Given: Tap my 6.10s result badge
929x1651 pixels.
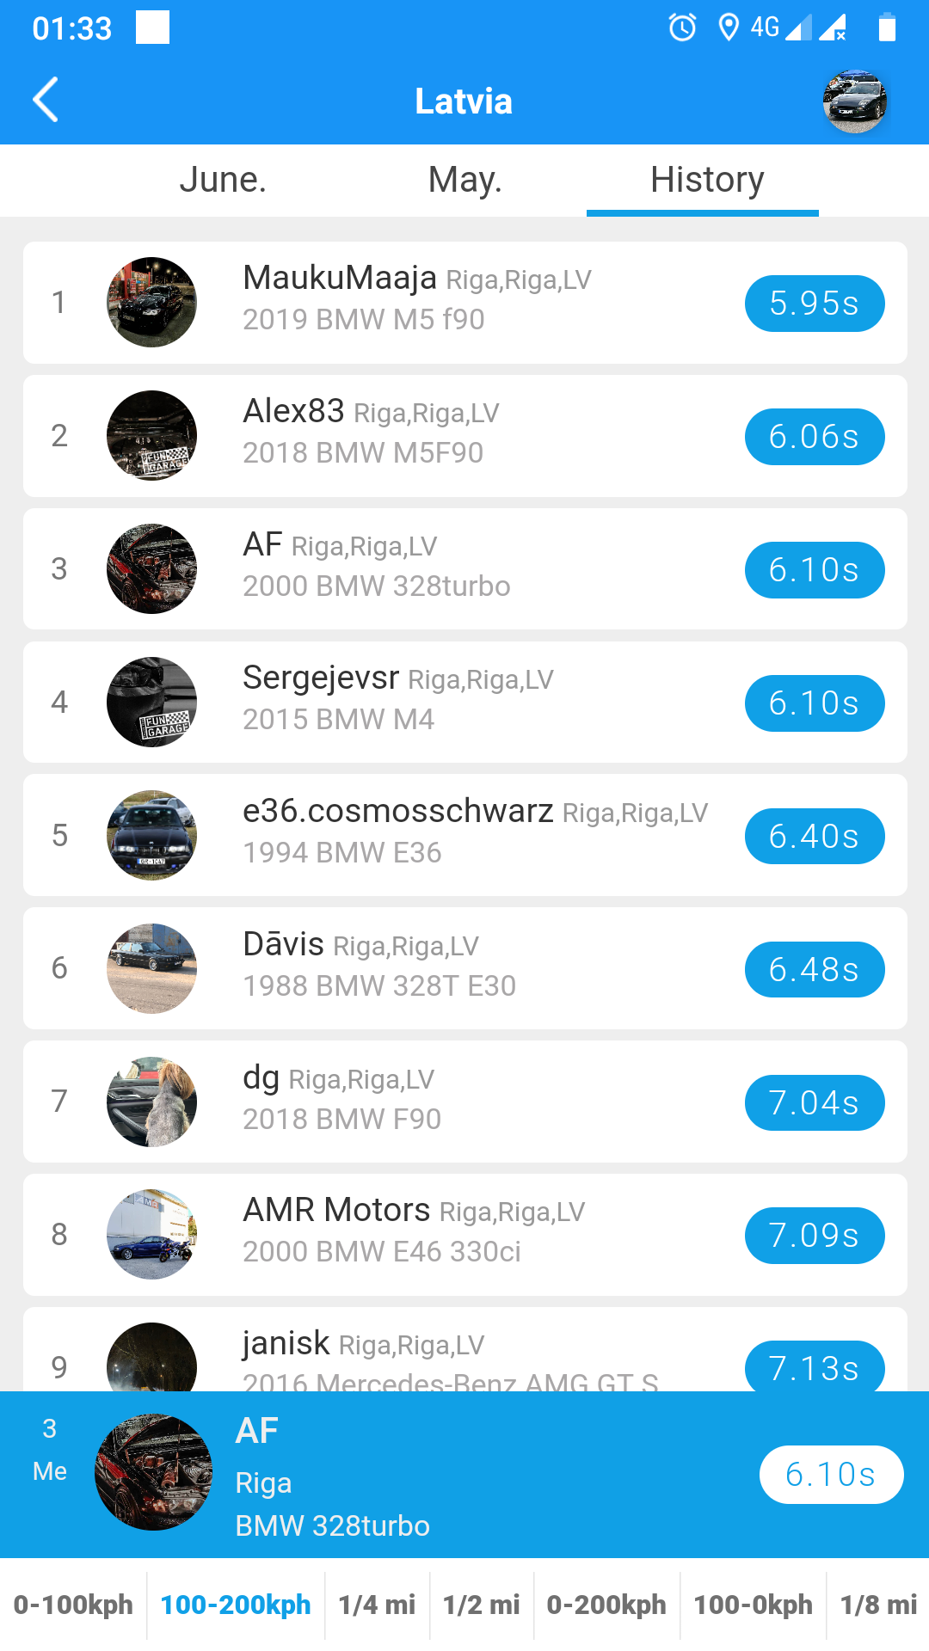Looking at the screenshot, I should 830,1475.
